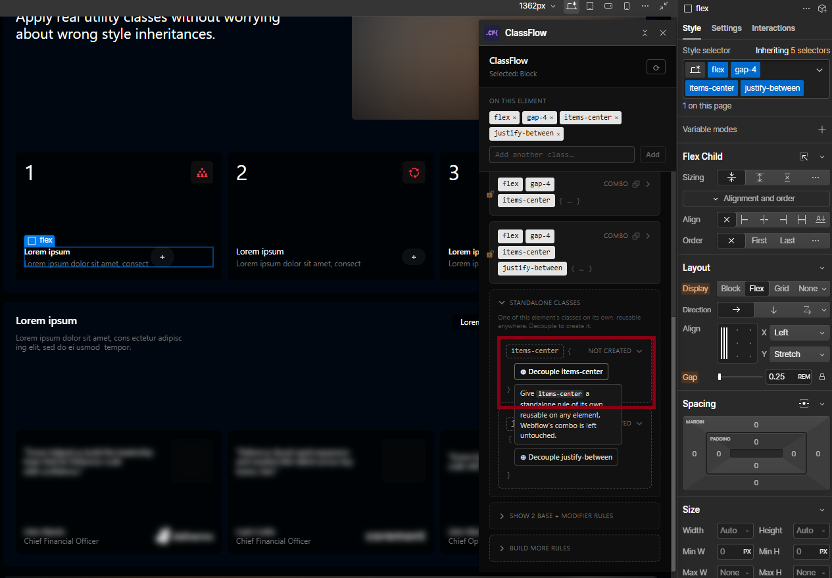The height and width of the screenshot is (578, 832).
Task: Open the 5 selectors inheritance link
Action: tap(810, 51)
